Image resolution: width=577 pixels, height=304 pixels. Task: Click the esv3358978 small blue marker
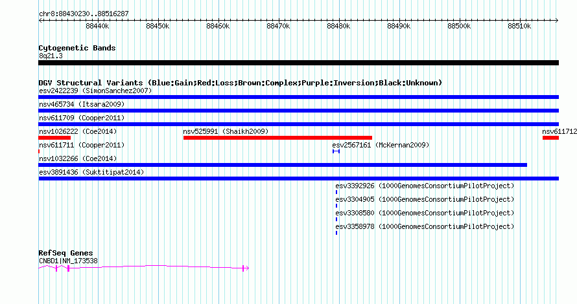336,233
